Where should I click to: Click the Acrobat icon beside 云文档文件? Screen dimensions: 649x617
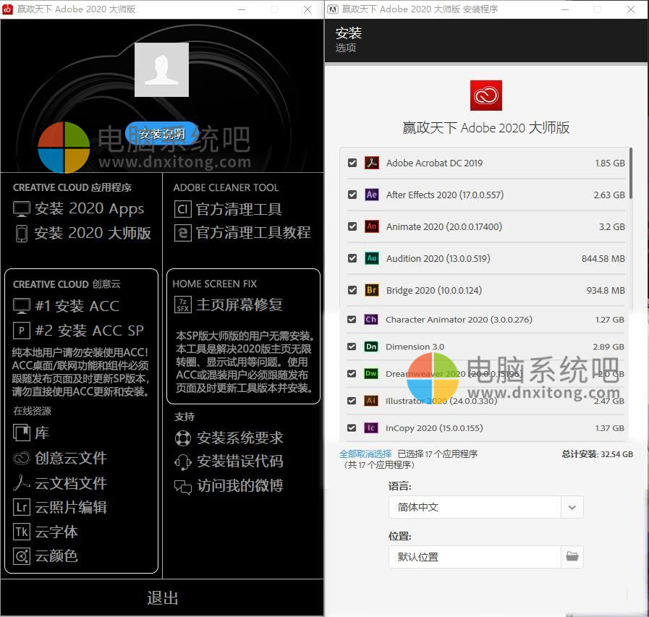[x=22, y=482]
